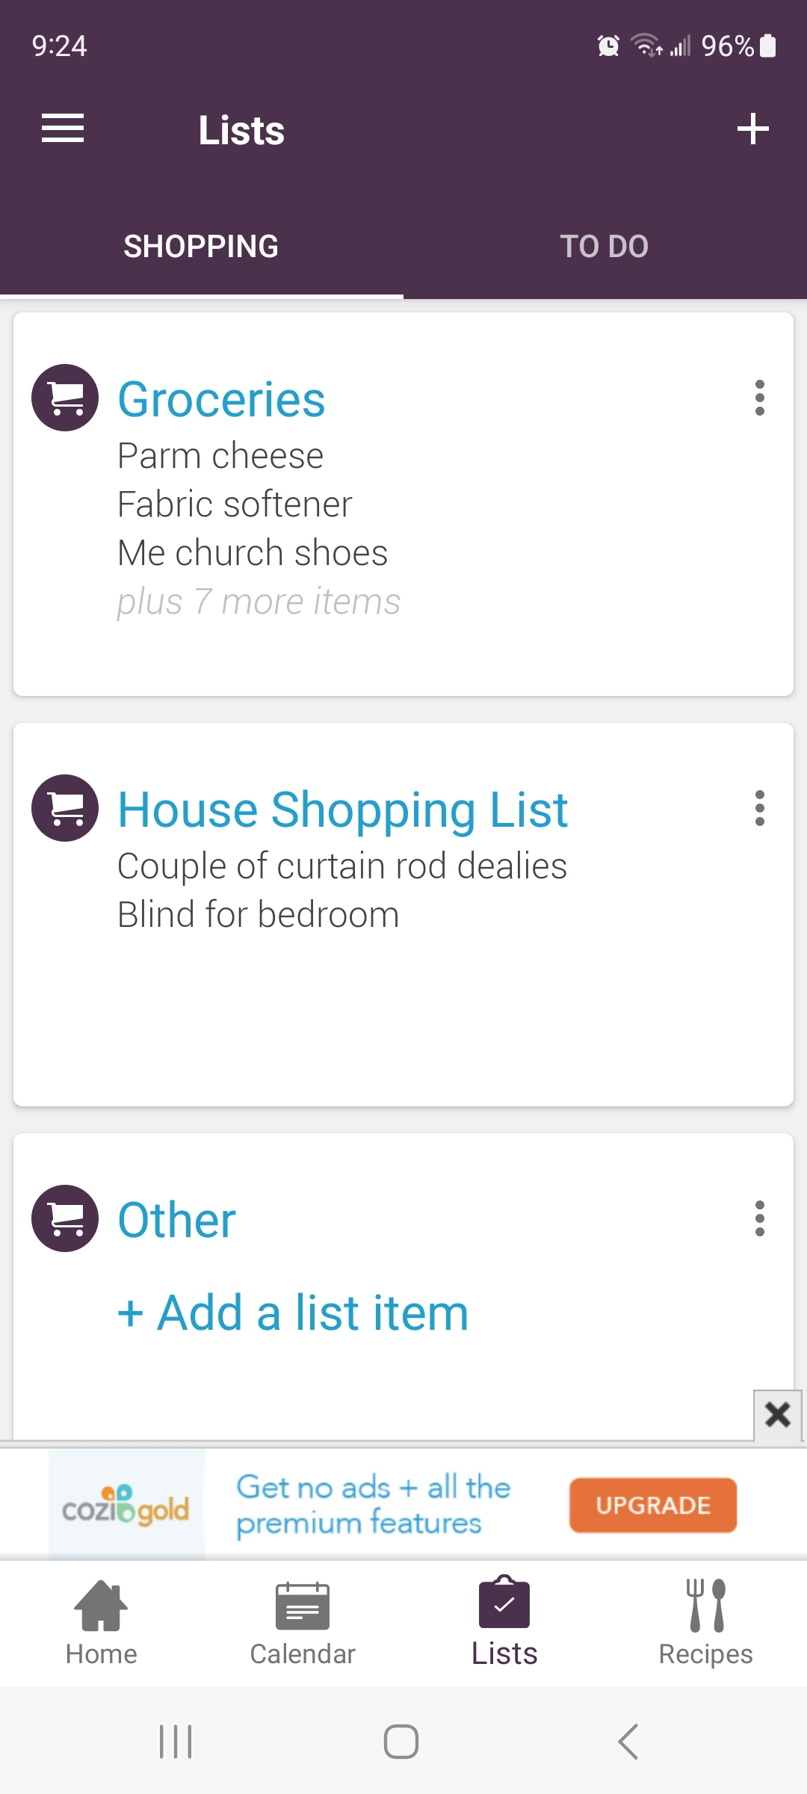Expand Other list three-dot menu
Viewport: 807px width, 1794px height.
(x=760, y=1218)
